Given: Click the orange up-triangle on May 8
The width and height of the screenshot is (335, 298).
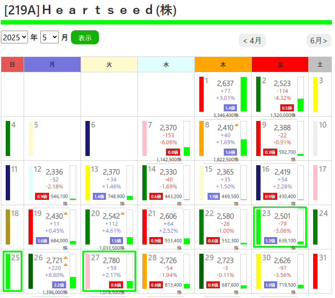Looking at the screenshot, I should click(x=237, y=125).
